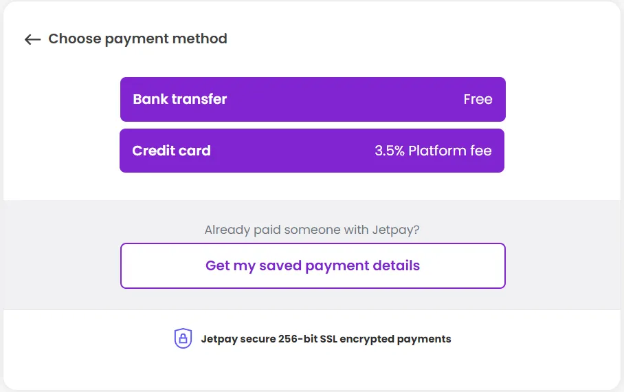The image size is (624, 392).
Task: Return to previous step via header arrow
Action: point(32,39)
